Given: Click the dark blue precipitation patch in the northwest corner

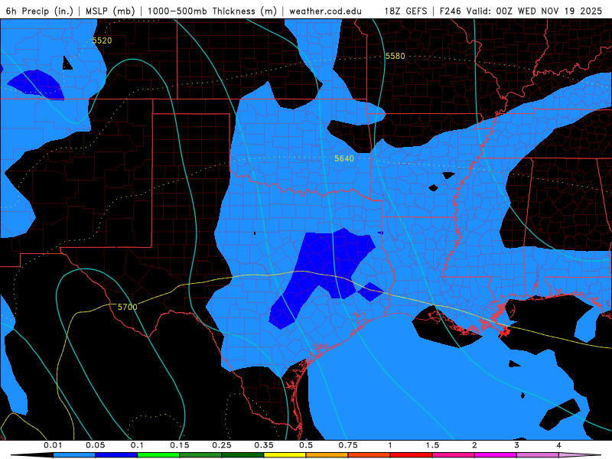Looking at the screenshot, I should [x=36, y=85].
